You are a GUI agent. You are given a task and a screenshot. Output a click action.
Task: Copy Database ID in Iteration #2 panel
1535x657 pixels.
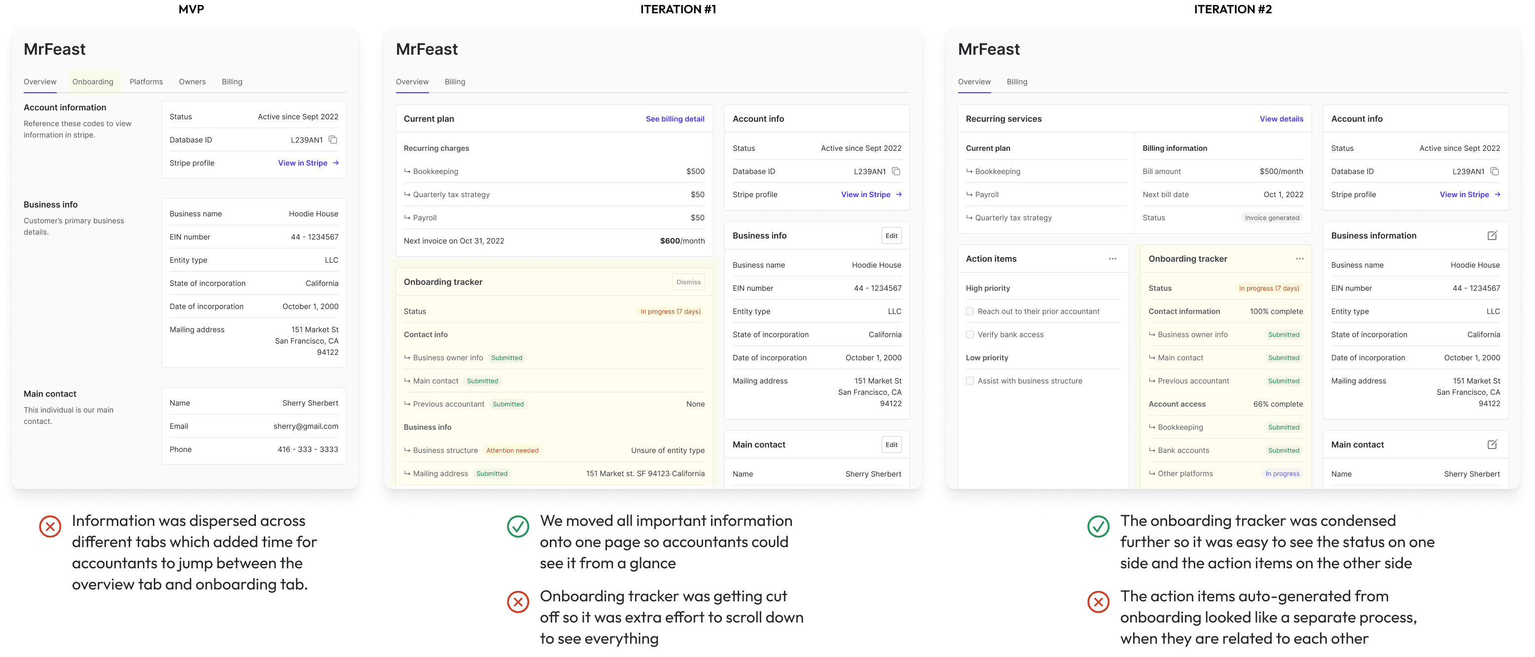tap(1494, 172)
